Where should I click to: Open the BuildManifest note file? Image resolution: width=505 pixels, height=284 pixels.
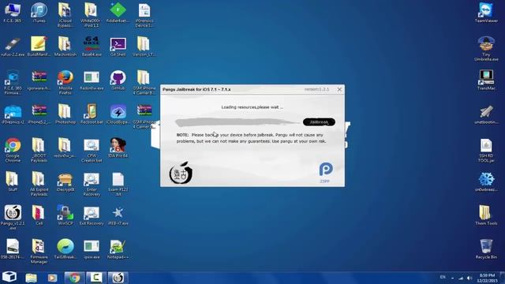(x=39, y=47)
